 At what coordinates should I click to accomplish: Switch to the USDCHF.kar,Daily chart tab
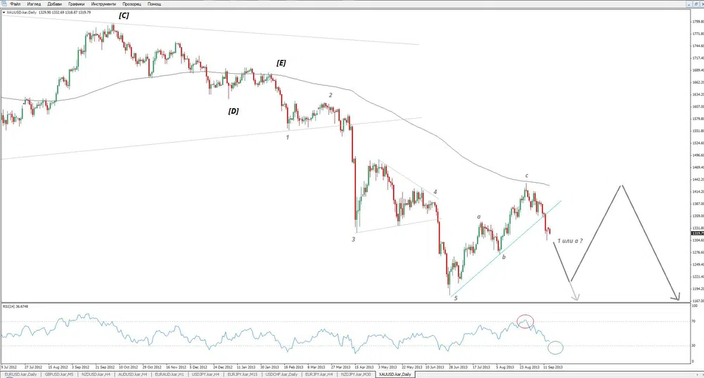click(281, 374)
